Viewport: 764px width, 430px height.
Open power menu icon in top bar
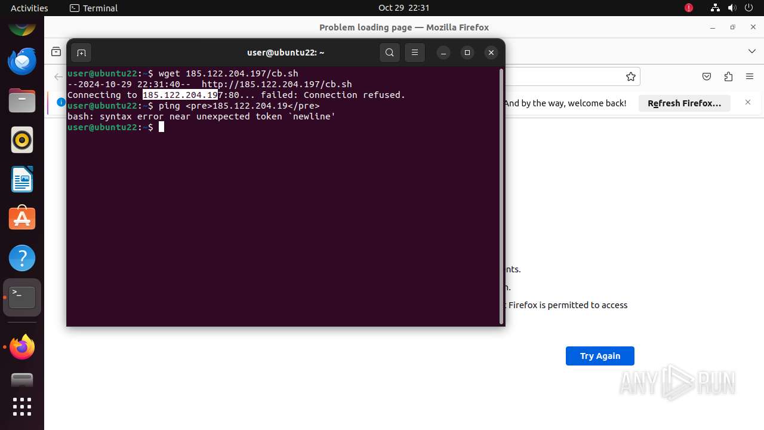750,8
